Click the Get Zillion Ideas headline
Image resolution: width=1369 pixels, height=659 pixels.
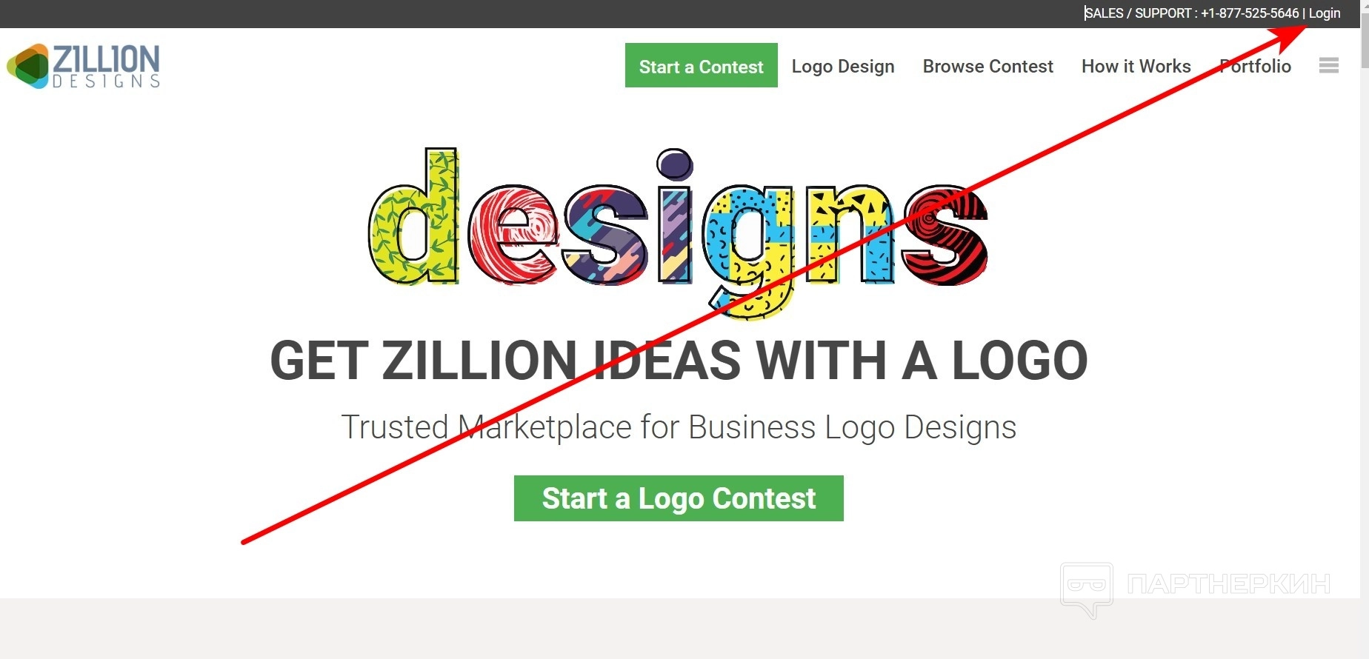point(679,361)
